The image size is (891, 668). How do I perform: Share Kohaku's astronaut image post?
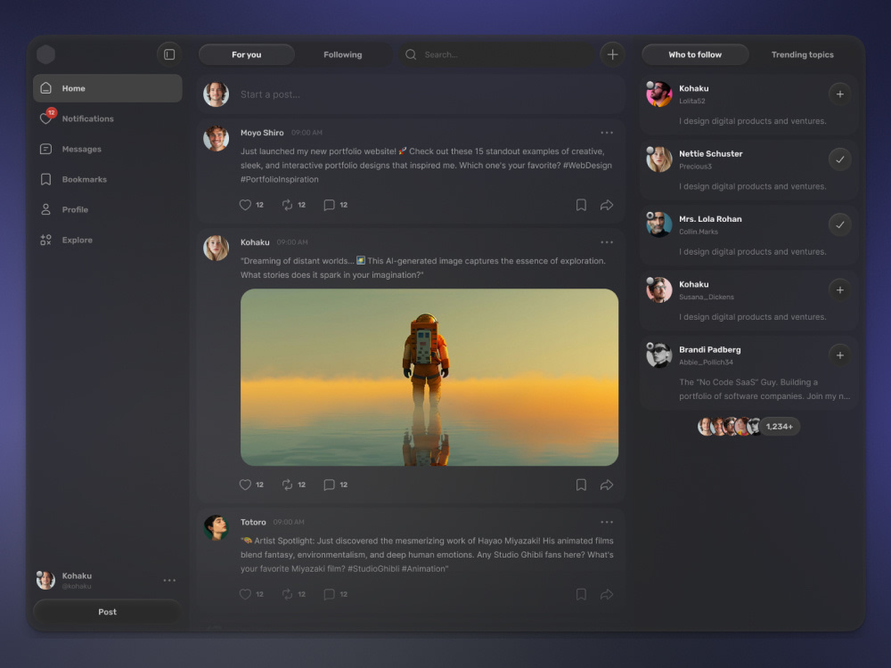tap(607, 485)
